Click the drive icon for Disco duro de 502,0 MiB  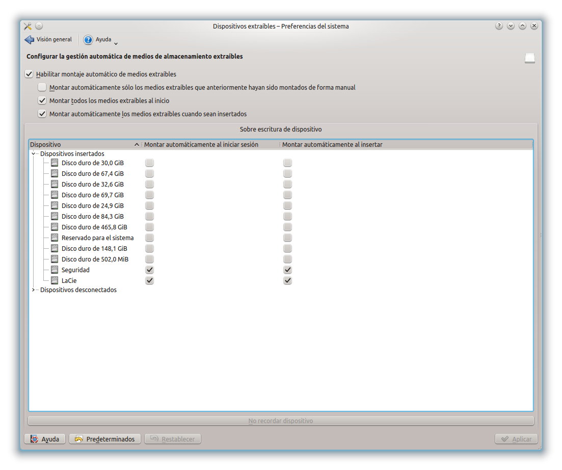coord(55,259)
